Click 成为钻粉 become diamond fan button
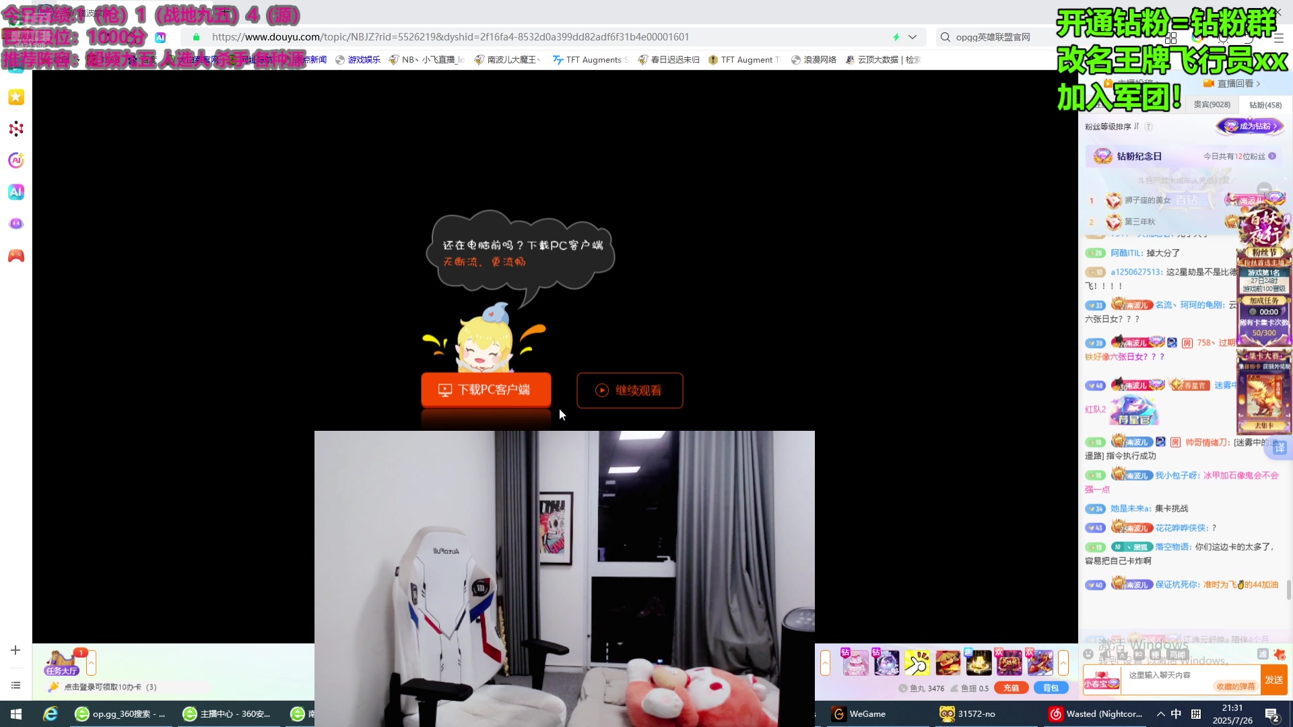The height and width of the screenshot is (727, 1293). 1250,126
